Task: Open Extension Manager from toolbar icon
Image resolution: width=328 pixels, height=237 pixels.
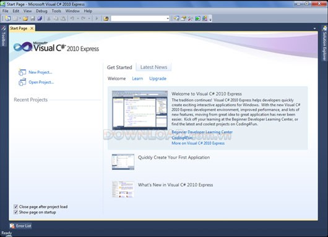Action: click(205, 19)
